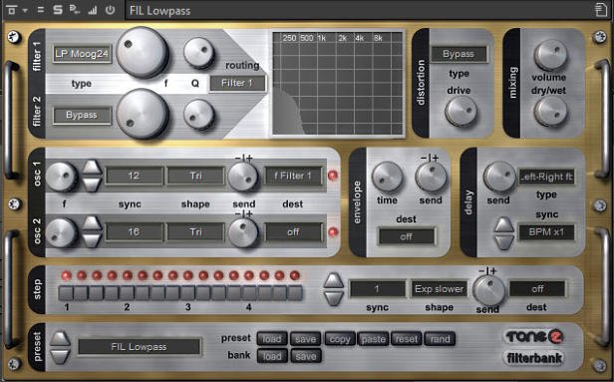This screenshot has width=614, height=382.
Task: Click the document icon at top right
Action: [601, 10]
